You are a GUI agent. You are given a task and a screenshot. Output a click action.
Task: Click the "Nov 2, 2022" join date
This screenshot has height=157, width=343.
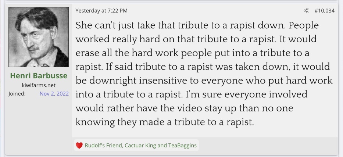[x=54, y=93]
